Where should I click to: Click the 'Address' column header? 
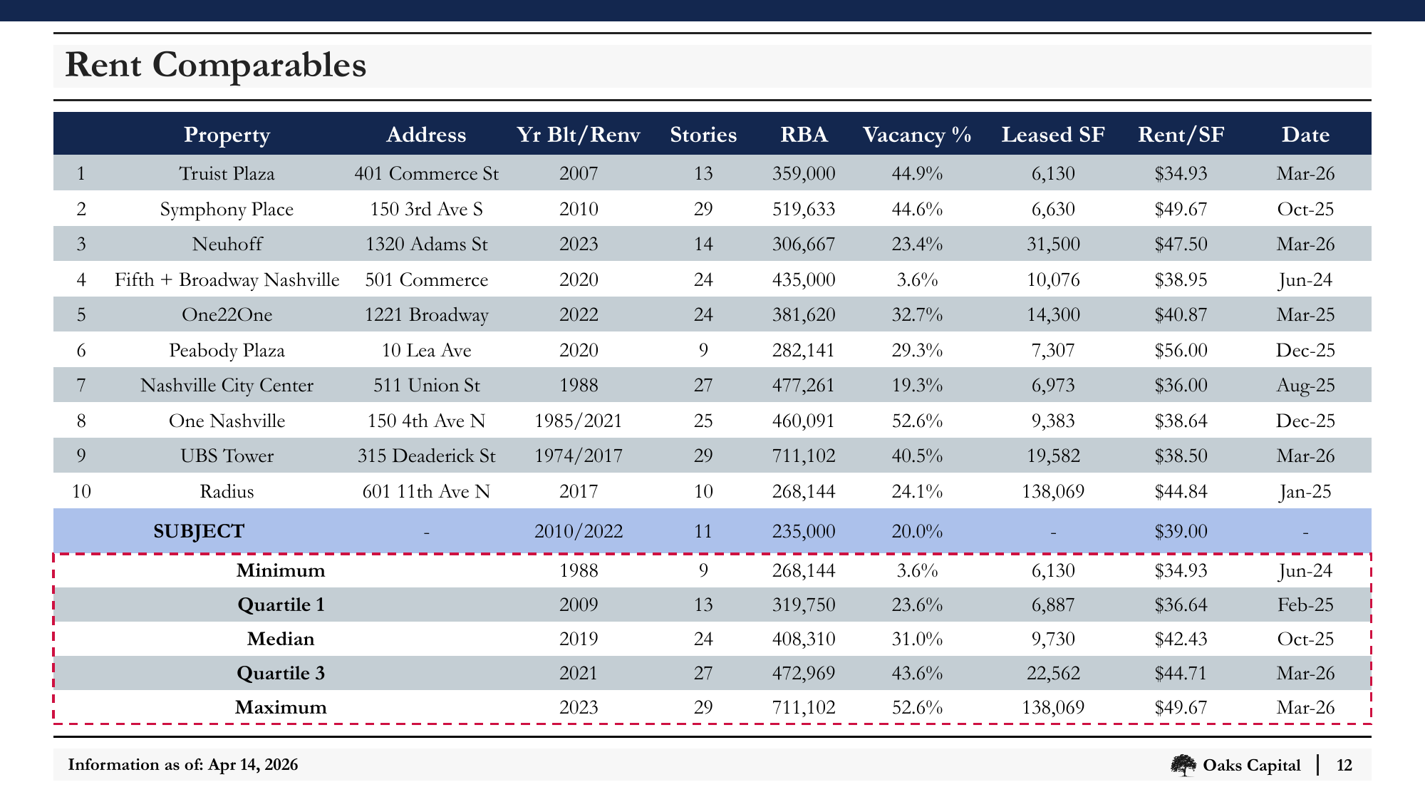point(426,135)
